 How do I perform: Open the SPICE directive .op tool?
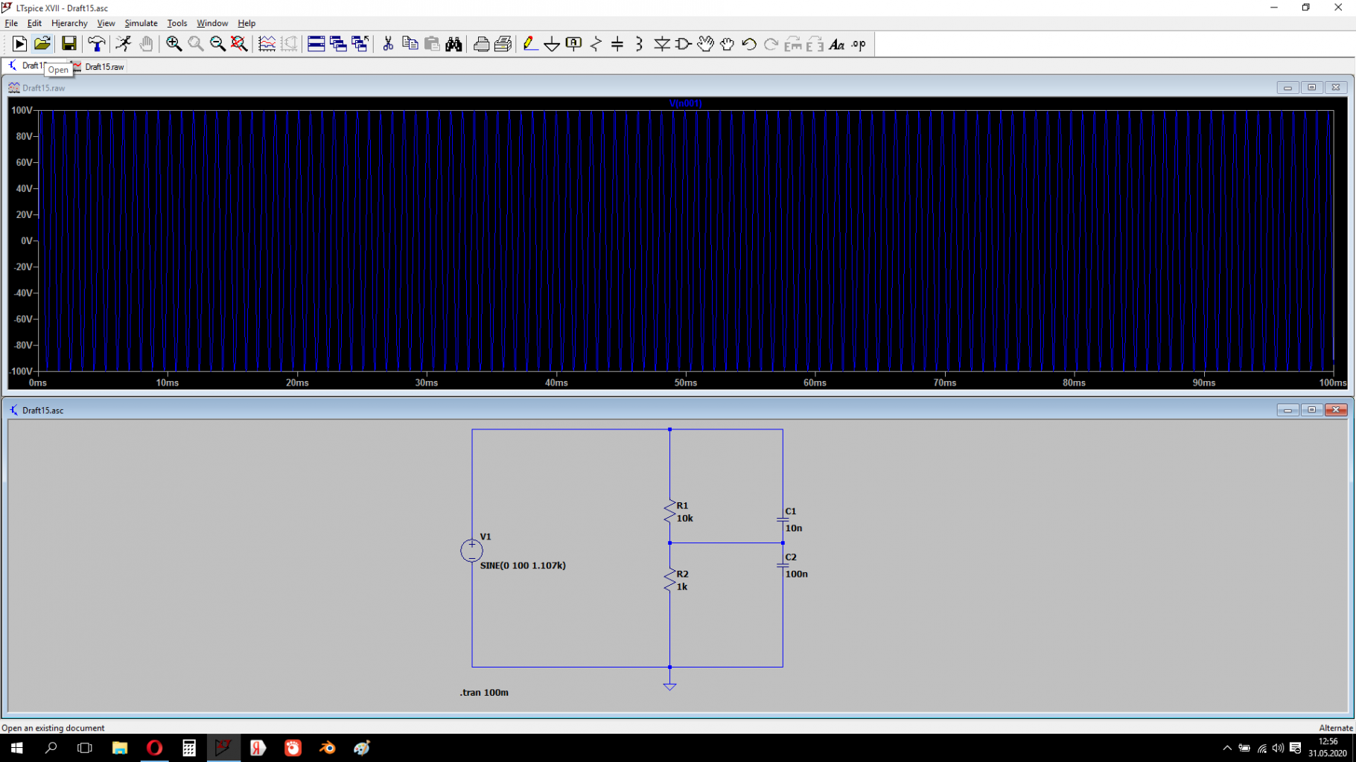pos(859,45)
